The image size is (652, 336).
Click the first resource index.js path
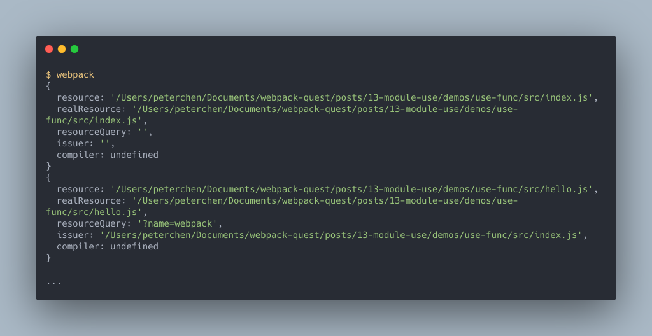(351, 98)
